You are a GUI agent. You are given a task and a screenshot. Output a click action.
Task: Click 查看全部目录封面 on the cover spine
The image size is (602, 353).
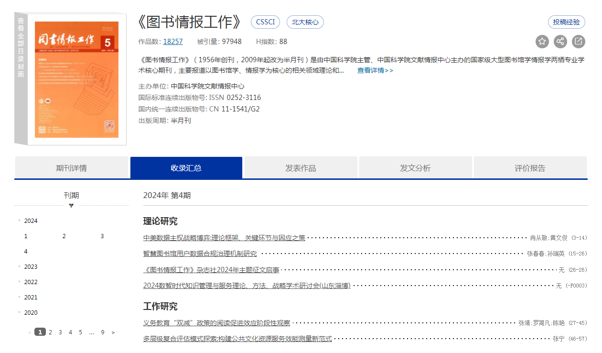(x=21, y=48)
